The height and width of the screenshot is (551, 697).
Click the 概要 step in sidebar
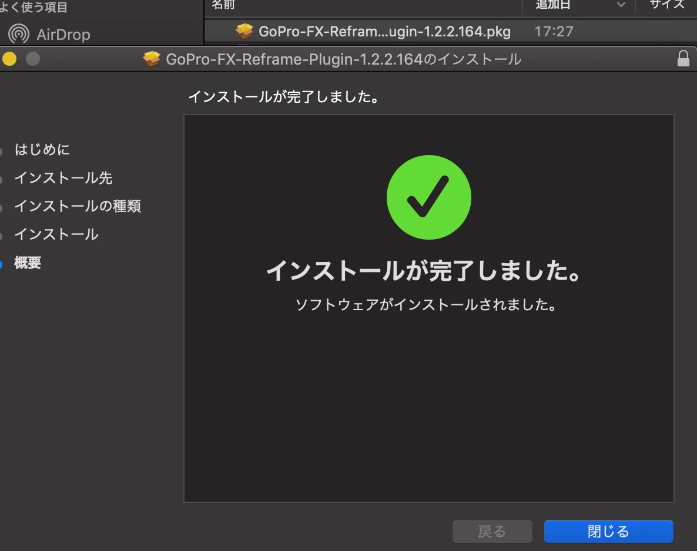pos(28,263)
